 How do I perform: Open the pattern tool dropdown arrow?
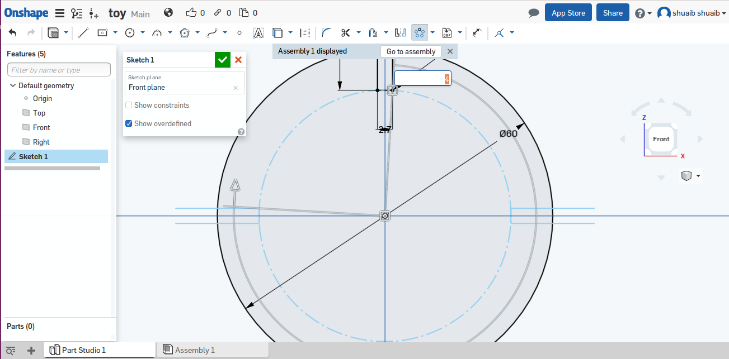pyautogui.click(x=432, y=32)
